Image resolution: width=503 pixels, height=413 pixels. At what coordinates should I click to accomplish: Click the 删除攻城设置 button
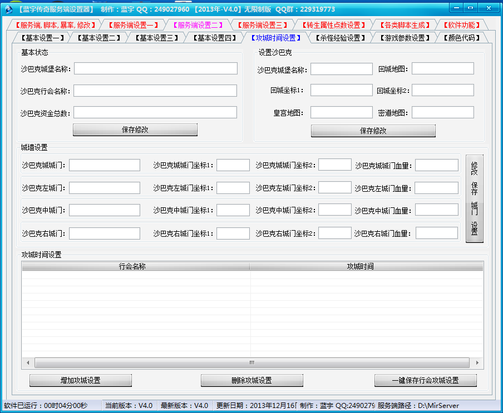pos(251,380)
